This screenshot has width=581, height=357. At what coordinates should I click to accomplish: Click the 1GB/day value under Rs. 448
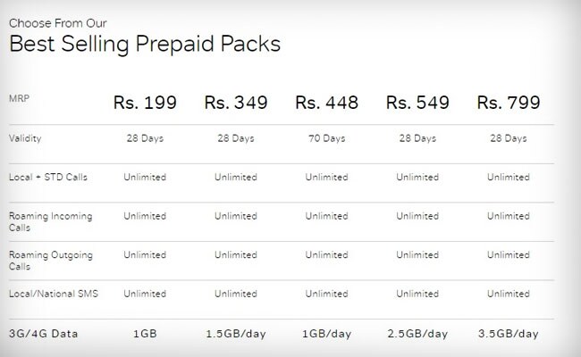pyautogui.click(x=326, y=334)
